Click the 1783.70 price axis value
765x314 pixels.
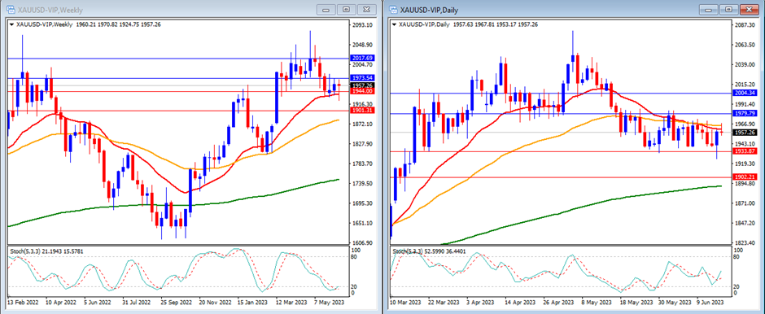click(x=362, y=164)
